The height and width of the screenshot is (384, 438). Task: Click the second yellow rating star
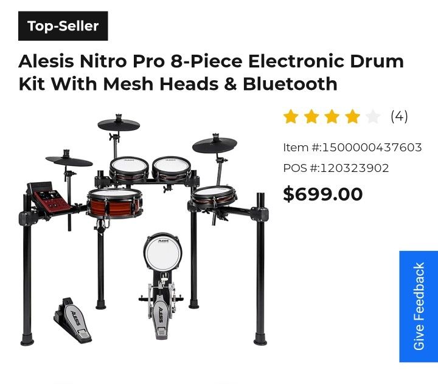(x=311, y=117)
